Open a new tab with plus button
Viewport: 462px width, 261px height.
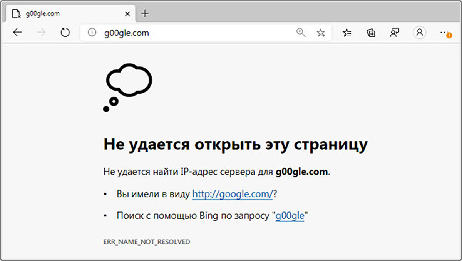145,14
